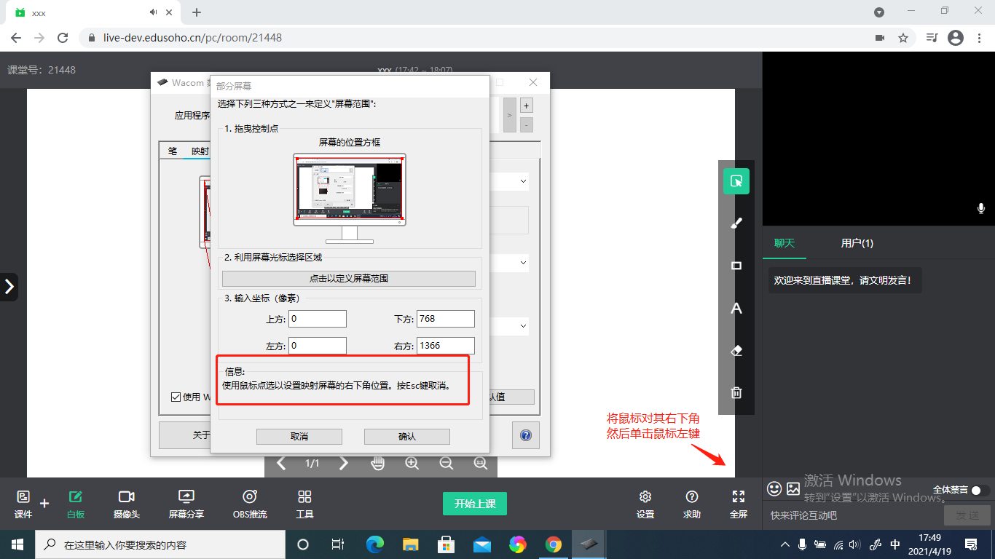The image size is (995, 559).
Task: Select the 笔 tab in Wacom window
Action: pyautogui.click(x=173, y=151)
